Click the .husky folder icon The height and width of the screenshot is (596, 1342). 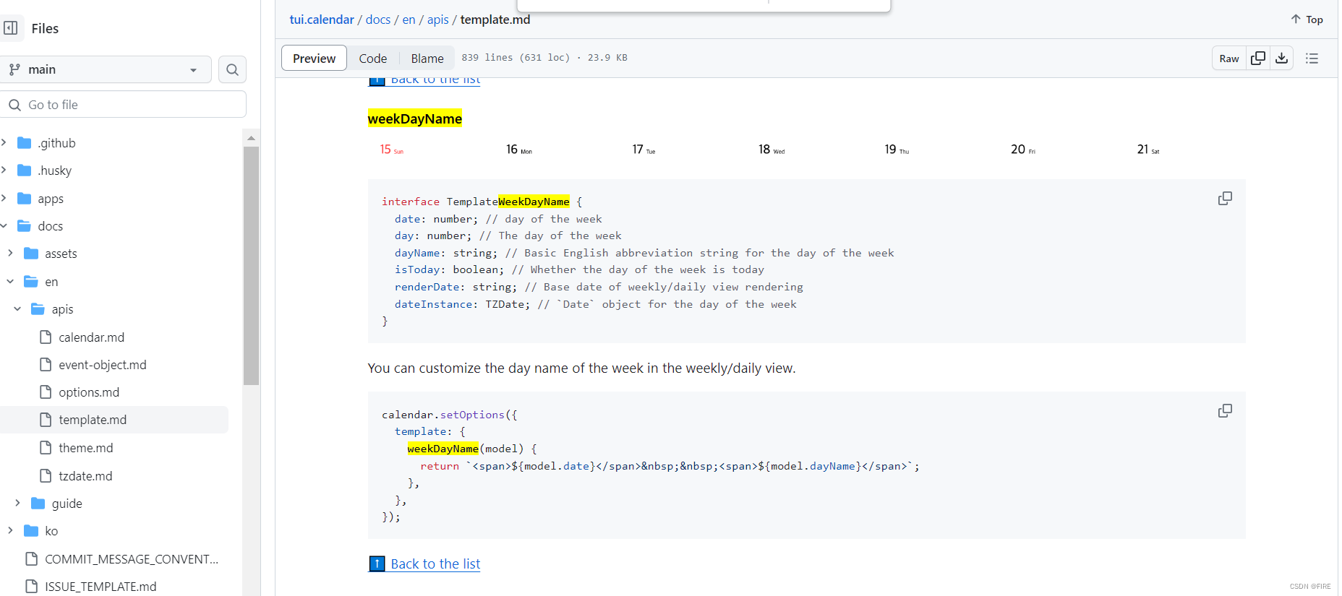click(25, 170)
